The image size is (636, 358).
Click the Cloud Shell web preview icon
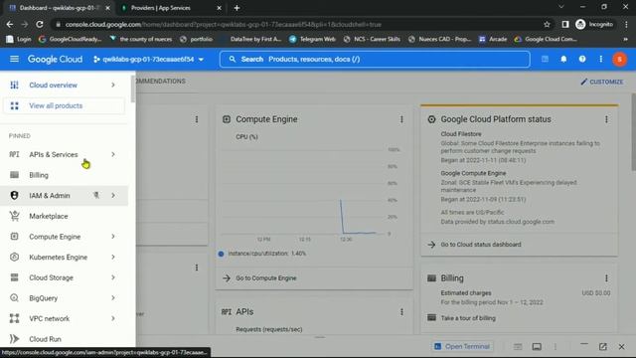(x=537, y=347)
